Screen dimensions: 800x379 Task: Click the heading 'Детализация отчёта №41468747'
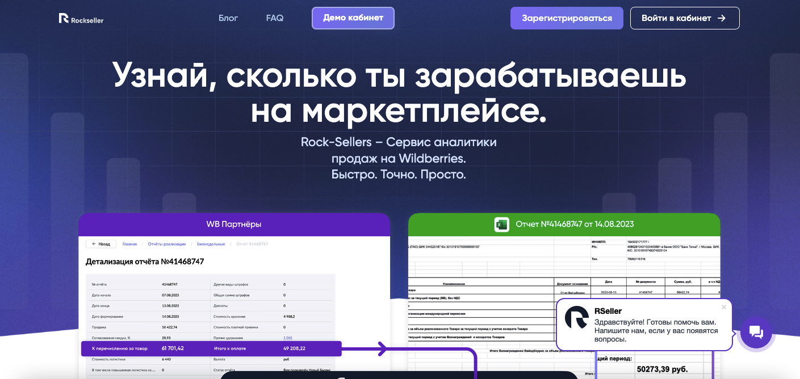tap(145, 262)
